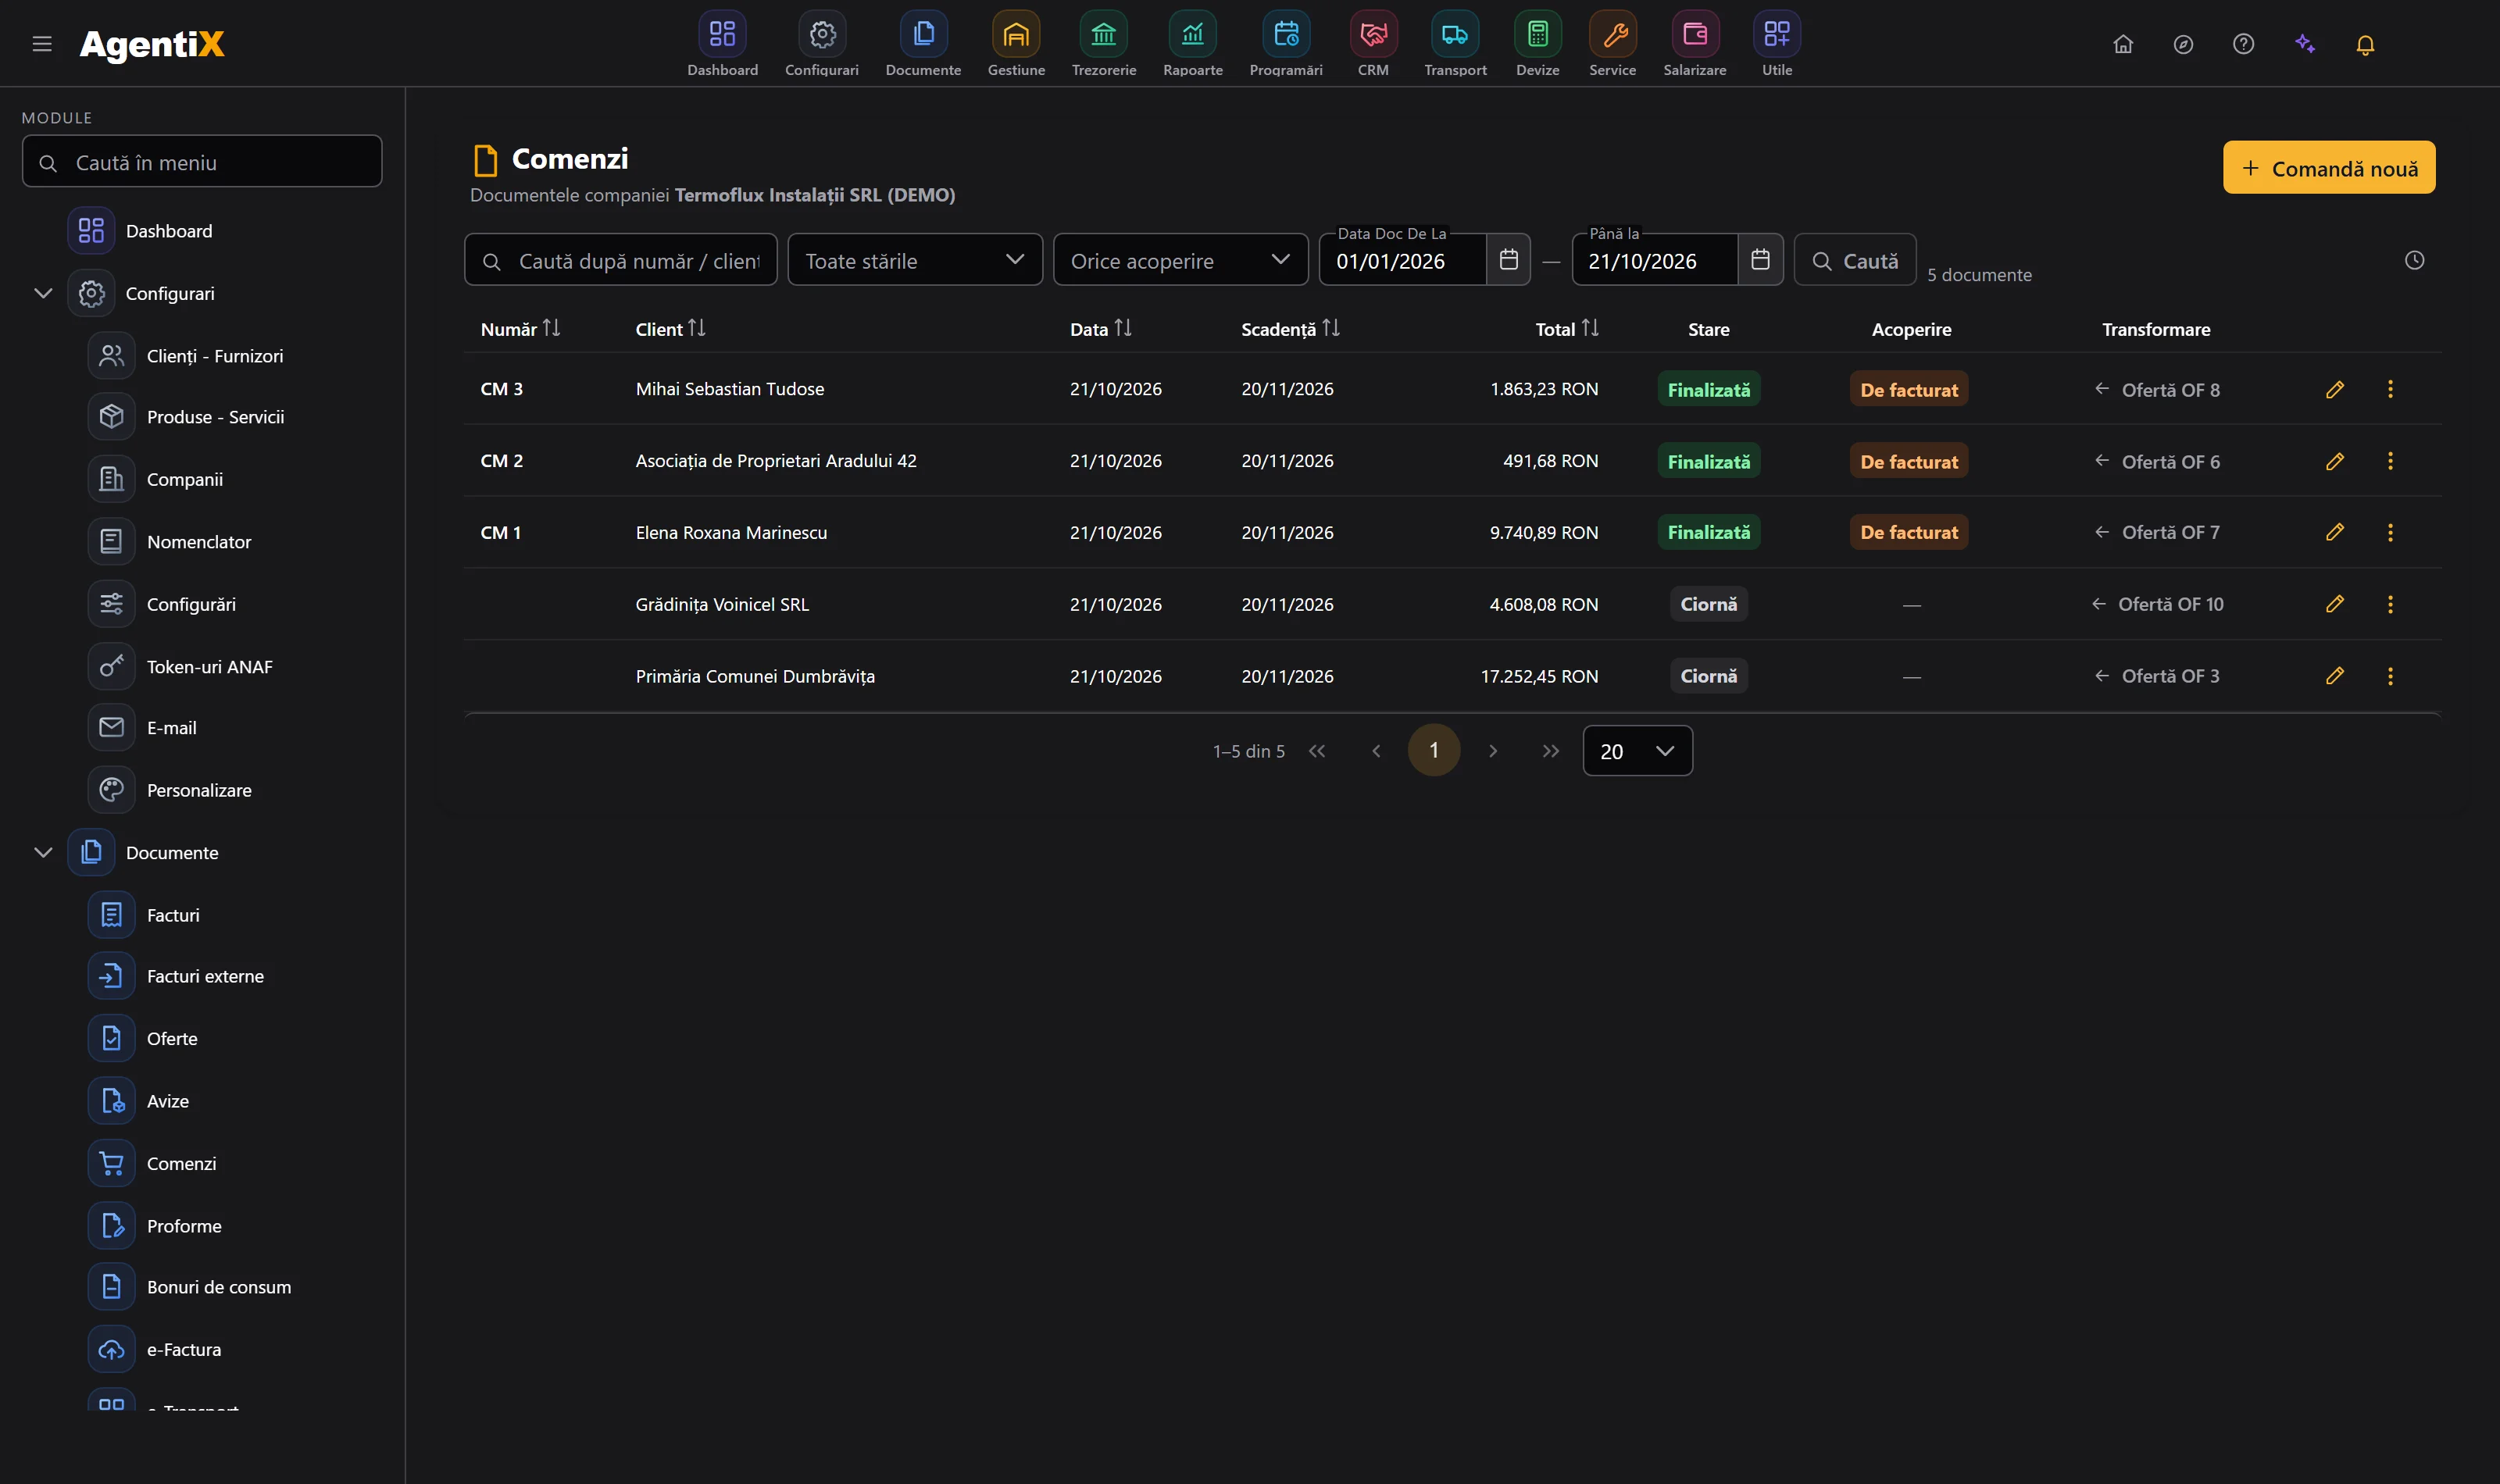Click Comandă nouă button

point(2328,167)
